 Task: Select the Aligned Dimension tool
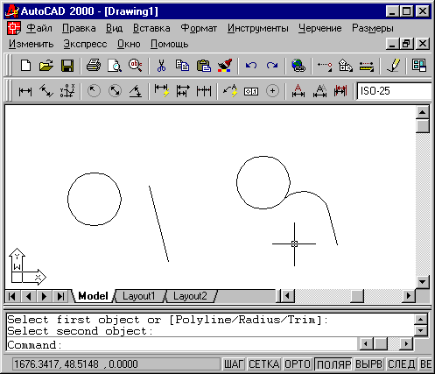click(x=46, y=91)
